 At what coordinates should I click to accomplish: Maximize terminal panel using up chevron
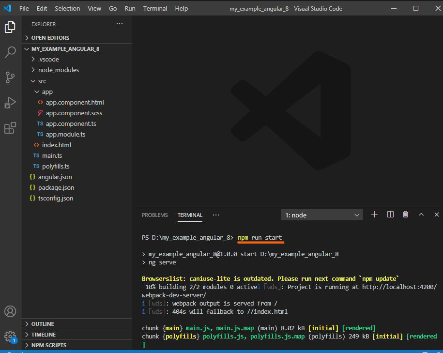421,215
